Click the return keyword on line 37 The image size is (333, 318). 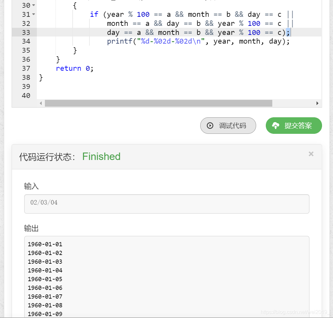tap(68, 69)
